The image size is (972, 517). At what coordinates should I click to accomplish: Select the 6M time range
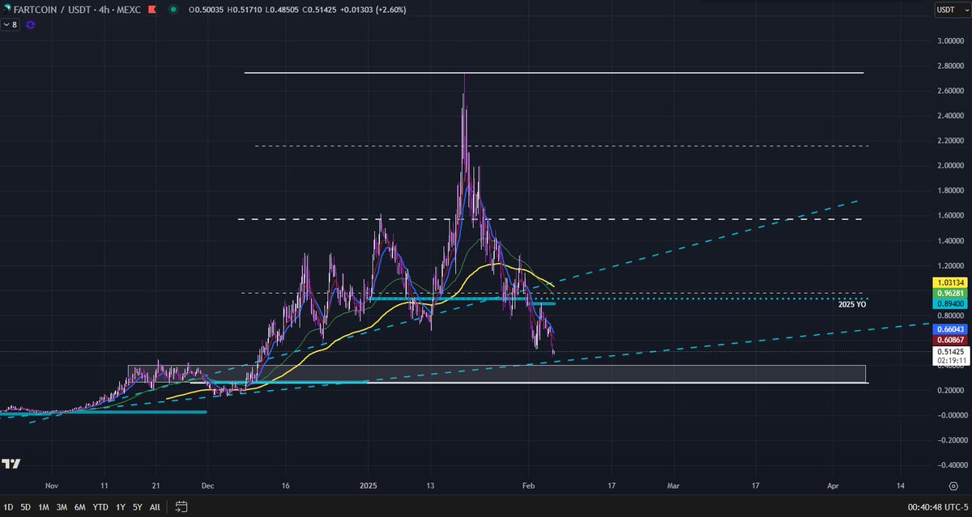pos(80,507)
